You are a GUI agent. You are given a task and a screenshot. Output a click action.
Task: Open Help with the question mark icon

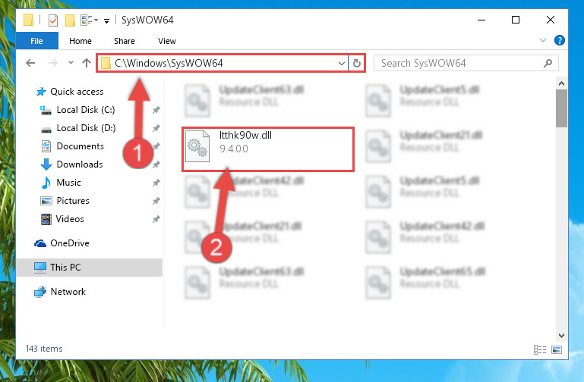560,40
